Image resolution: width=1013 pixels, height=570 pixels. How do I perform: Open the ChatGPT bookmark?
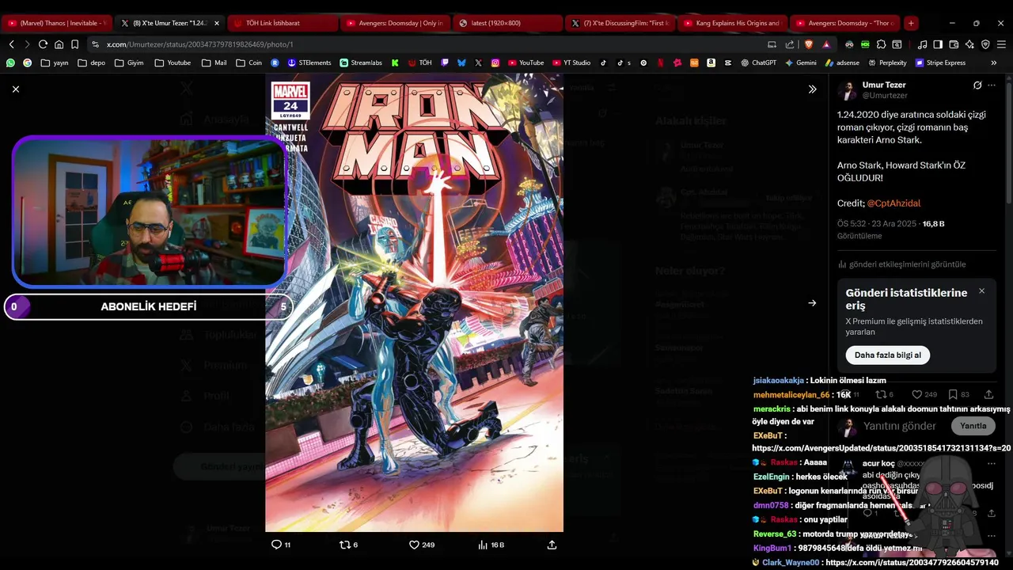[x=758, y=63]
